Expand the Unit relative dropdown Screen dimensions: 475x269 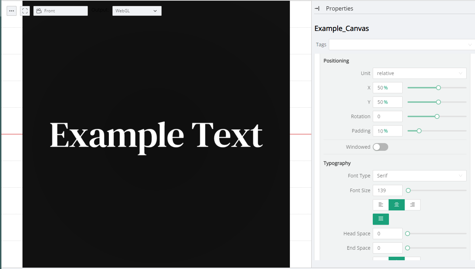tap(419, 73)
